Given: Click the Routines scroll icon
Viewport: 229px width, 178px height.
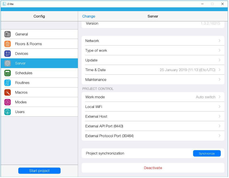Looking at the screenshot, I should click(x=8, y=83).
